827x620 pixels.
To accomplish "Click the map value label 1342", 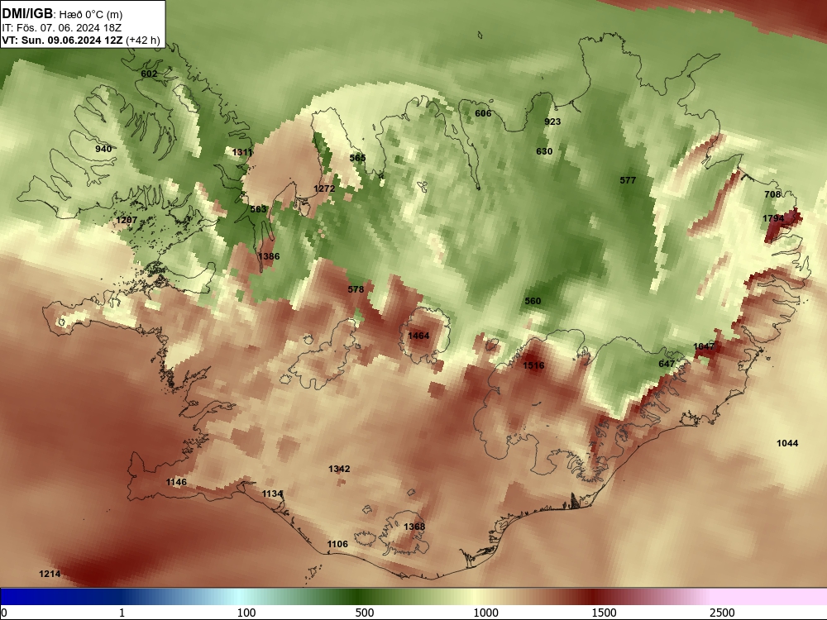I will (x=339, y=470).
